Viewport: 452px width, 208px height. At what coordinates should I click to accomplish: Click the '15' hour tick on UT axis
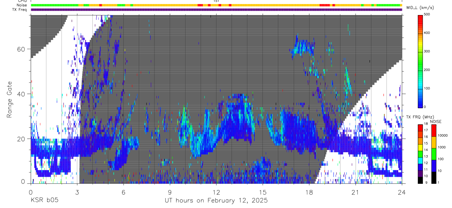tap(263, 192)
